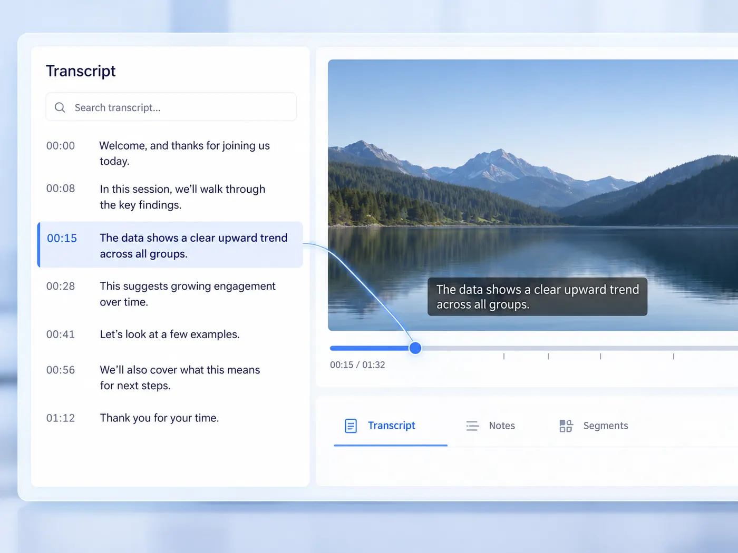738x553 pixels.
Task: Jump to the highlighted 00:15 timestamp
Action: (62, 238)
